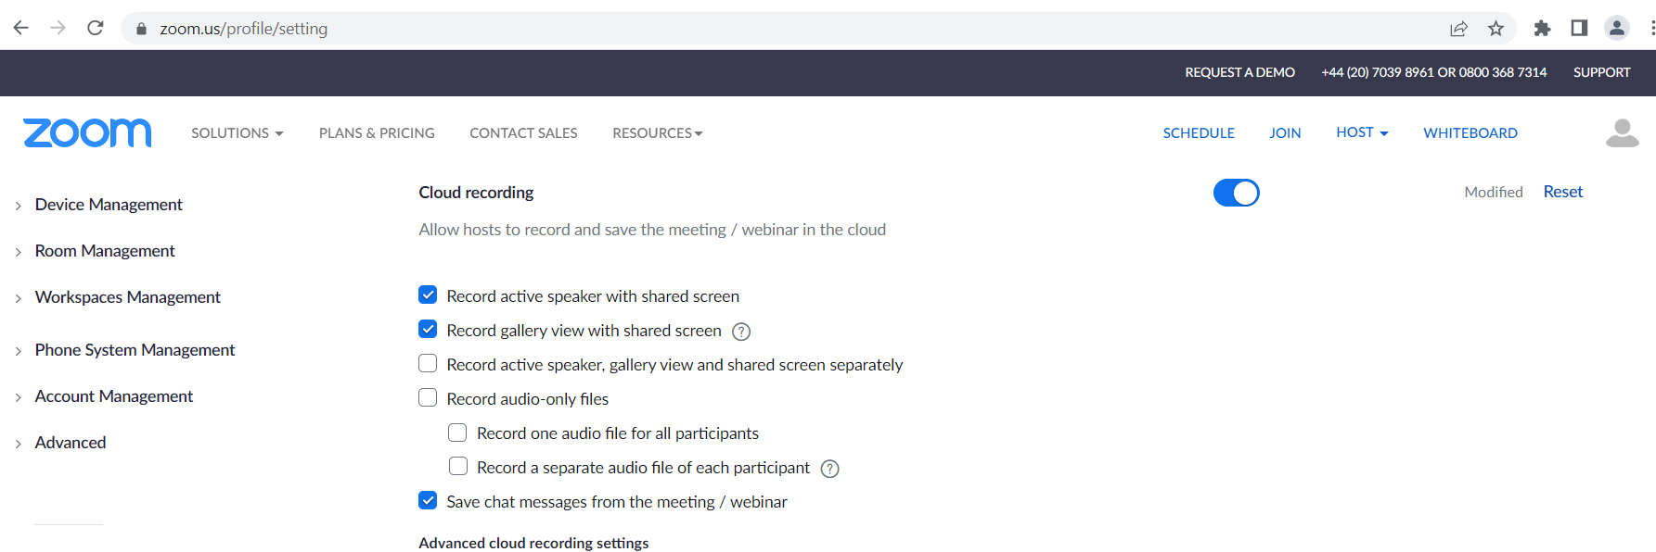1656x552 pixels.
Task: Check Record active speaker, gallery view separately
Action: [x=428, y=363]
